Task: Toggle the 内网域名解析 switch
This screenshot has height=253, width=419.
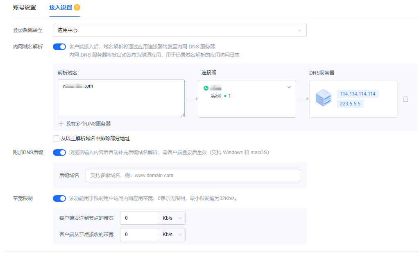Action: tap(59, 47)
